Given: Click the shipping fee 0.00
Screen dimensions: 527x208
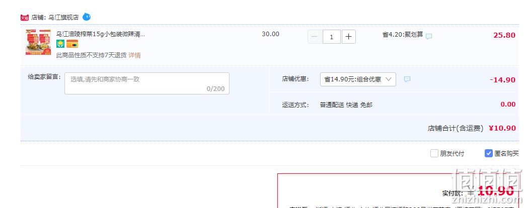Looking at the screenshot, I should (508, 105).
